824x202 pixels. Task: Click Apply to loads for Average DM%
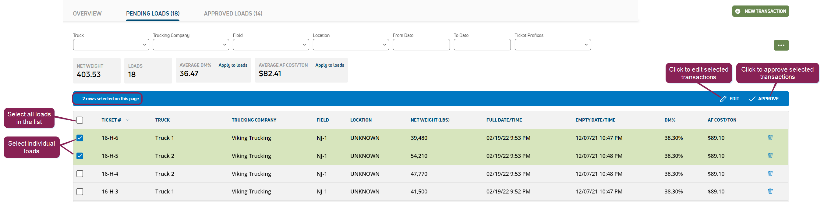pyautogui.click(x=232, y=65)
